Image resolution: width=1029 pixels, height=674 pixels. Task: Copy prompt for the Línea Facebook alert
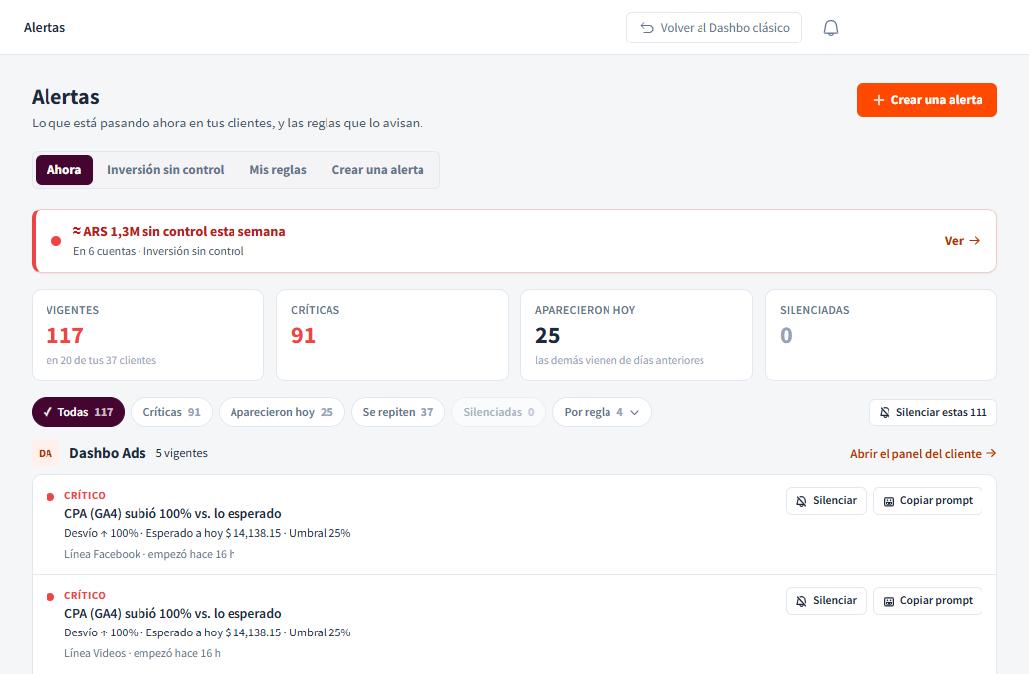927,501
